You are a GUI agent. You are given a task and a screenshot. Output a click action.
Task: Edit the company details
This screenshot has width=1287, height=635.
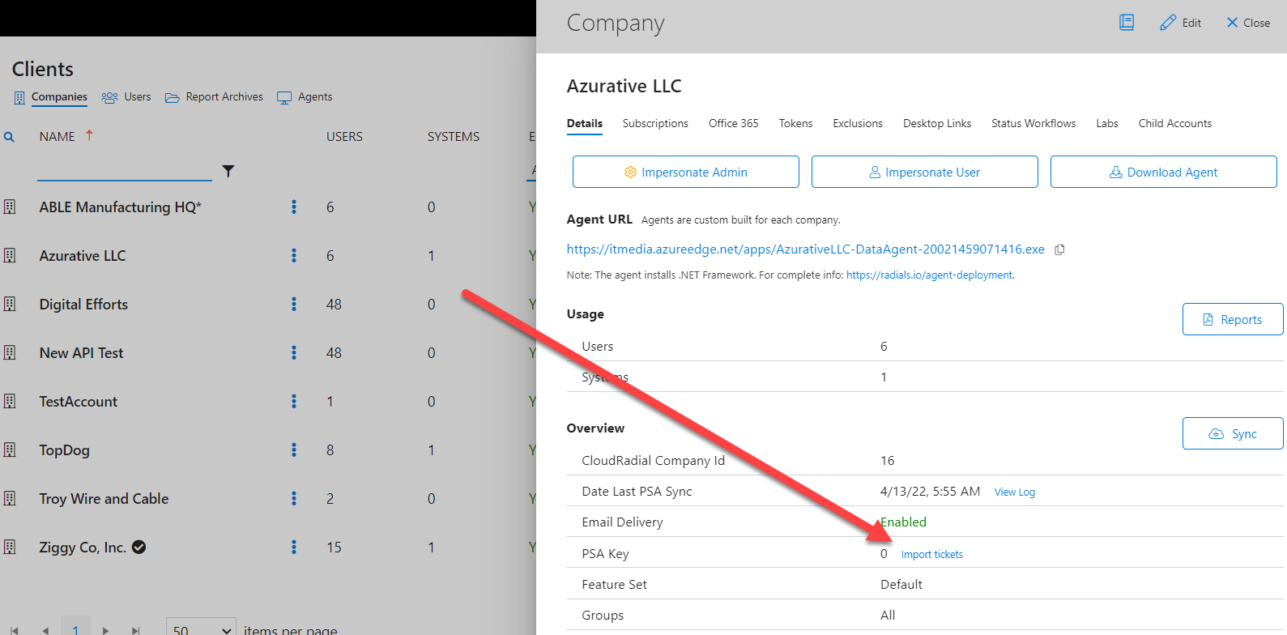[1181, 23]
